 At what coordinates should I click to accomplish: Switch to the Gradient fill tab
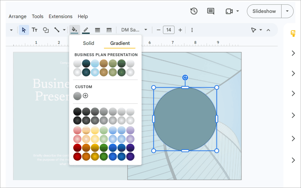pyautogui.click(x=120, y=43)
